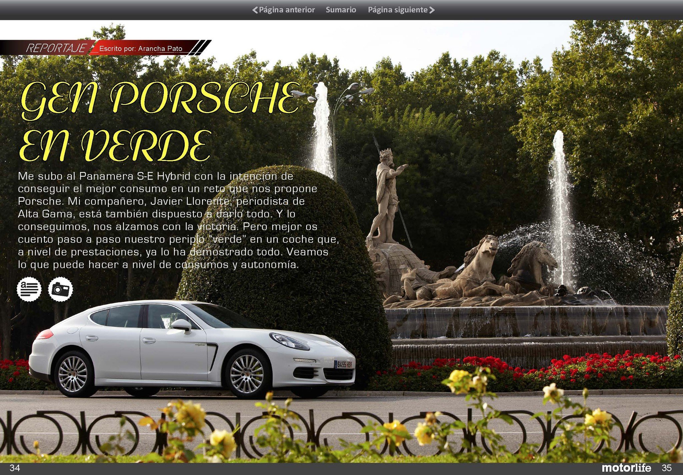Click the white Porsche Panamera photo
This screenshot has height=475, width=683.
(192, 349)
